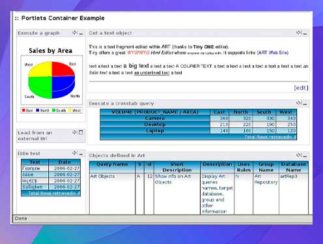This screenshot has width=323, height=244.
Task: Click the Database Name column header
Action: [x=294, y=167]
